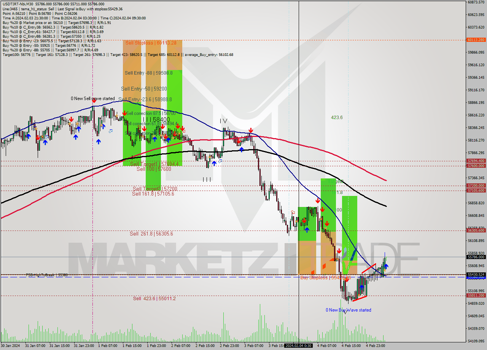Select the '1 Feb 07:00' time axis label
The height and width of the screenshot is (350, 487).
coord(108,346)
